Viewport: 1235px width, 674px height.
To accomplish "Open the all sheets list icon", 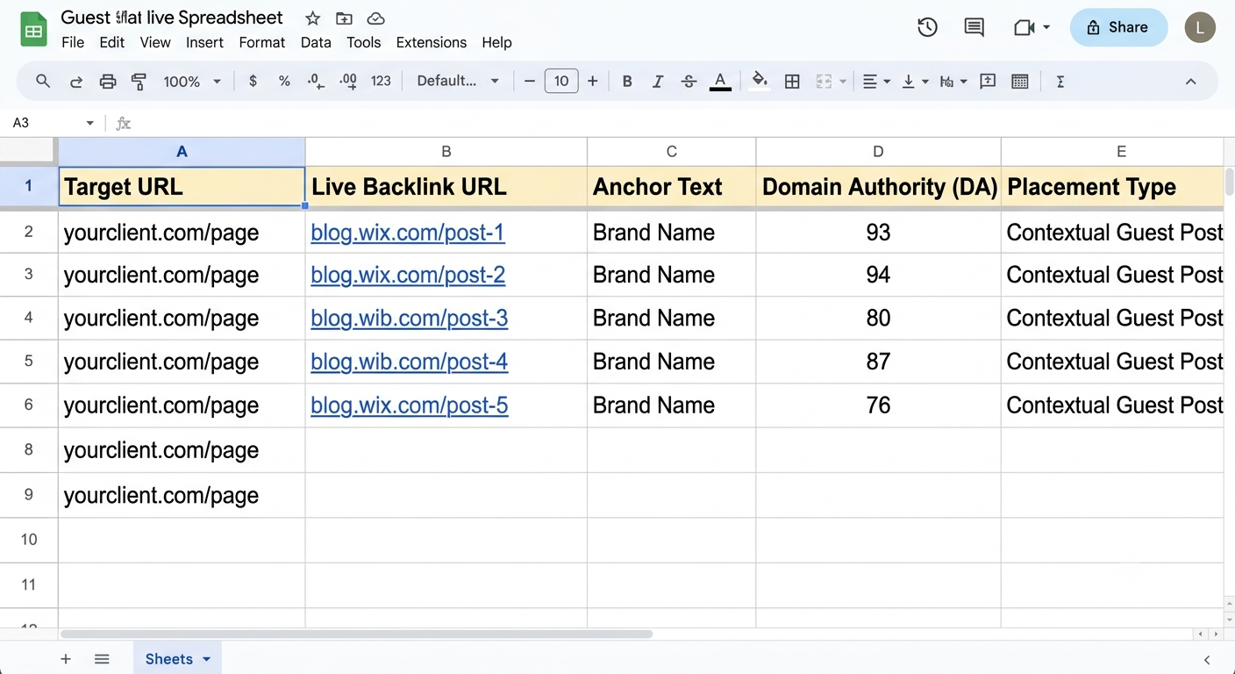I will point(102,659).
